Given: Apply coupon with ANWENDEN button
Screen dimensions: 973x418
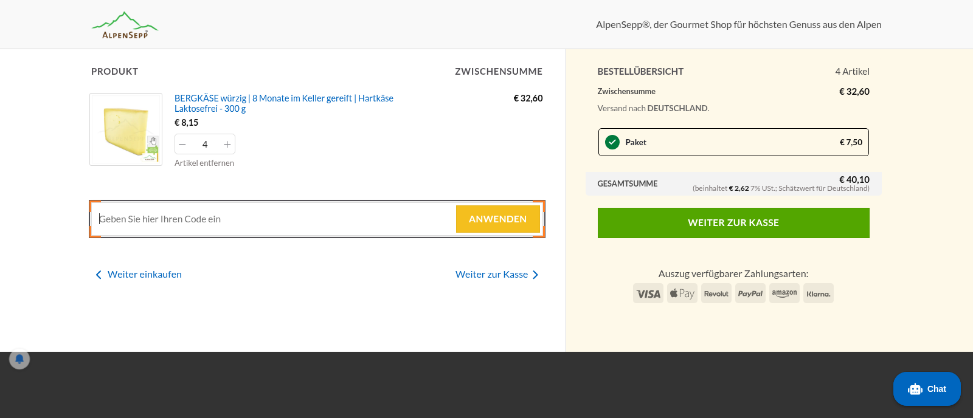Looking at the screenshot, I should [498, 219].
